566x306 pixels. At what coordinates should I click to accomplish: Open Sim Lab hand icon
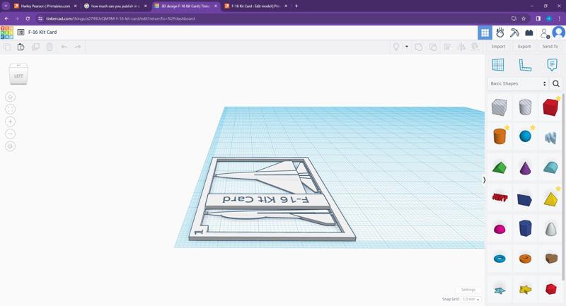point(500,33)
